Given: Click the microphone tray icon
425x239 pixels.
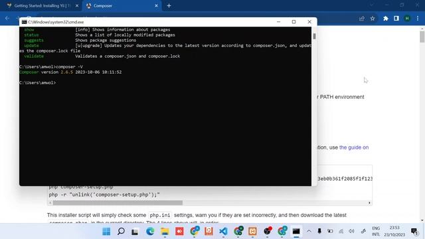Looking at the screenshot, I should (x=319, y=231).
